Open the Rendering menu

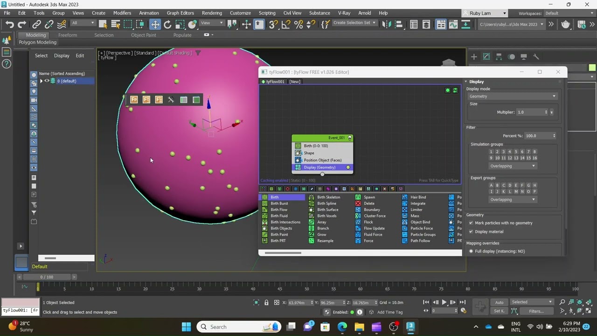pos(212,13)
